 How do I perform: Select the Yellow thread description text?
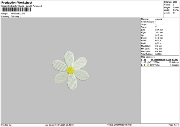pos(157,65)
